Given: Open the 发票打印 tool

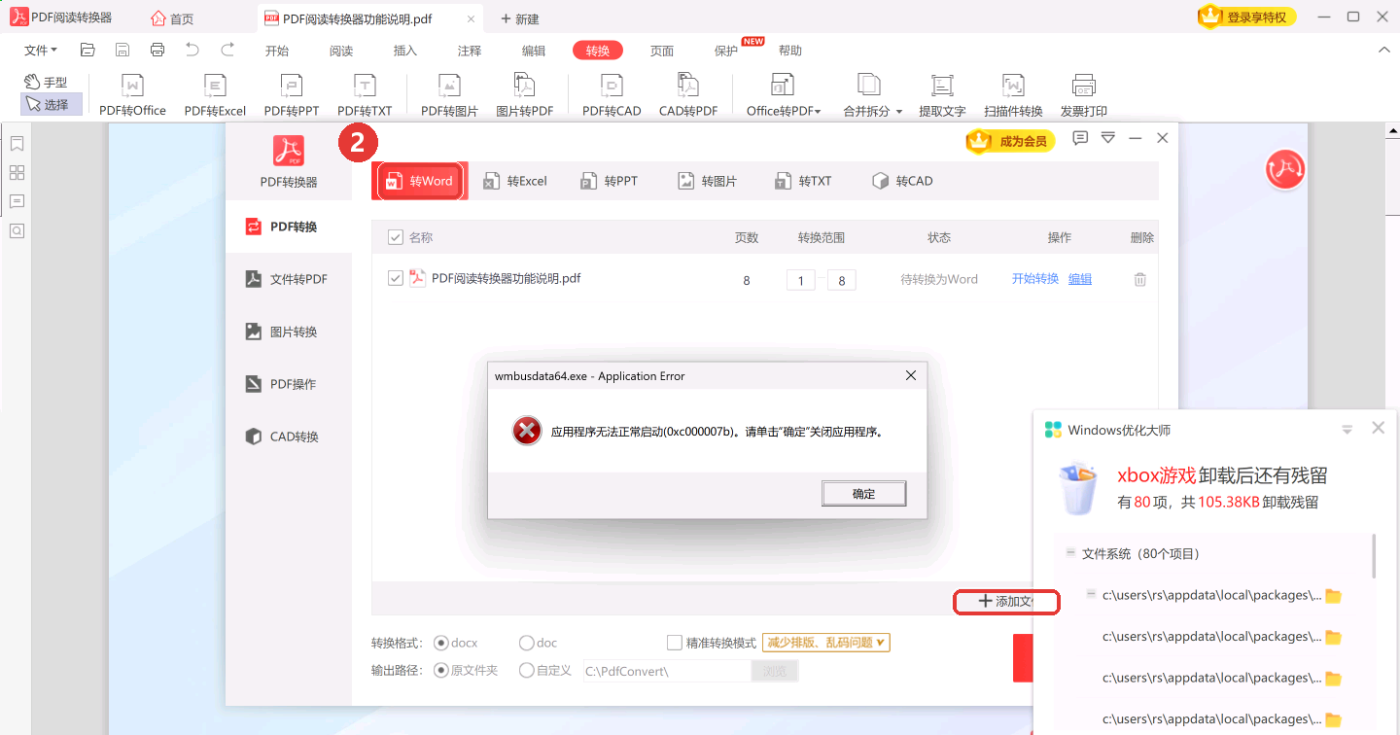Looking at the screenshot, I should pyautogui.click(x=1084, y=95).
